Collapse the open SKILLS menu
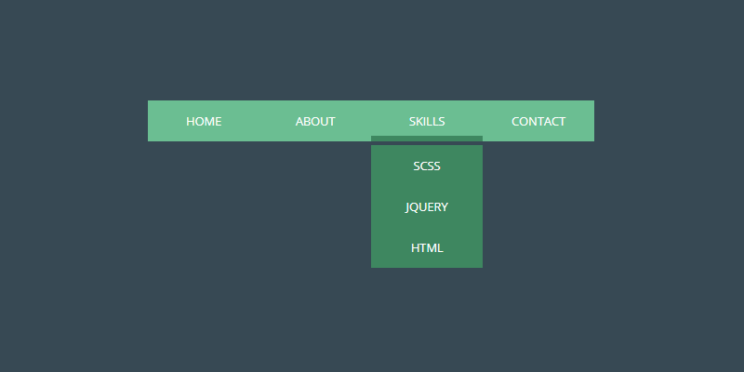This screenshot has height=372, width=744. (427, 121)
